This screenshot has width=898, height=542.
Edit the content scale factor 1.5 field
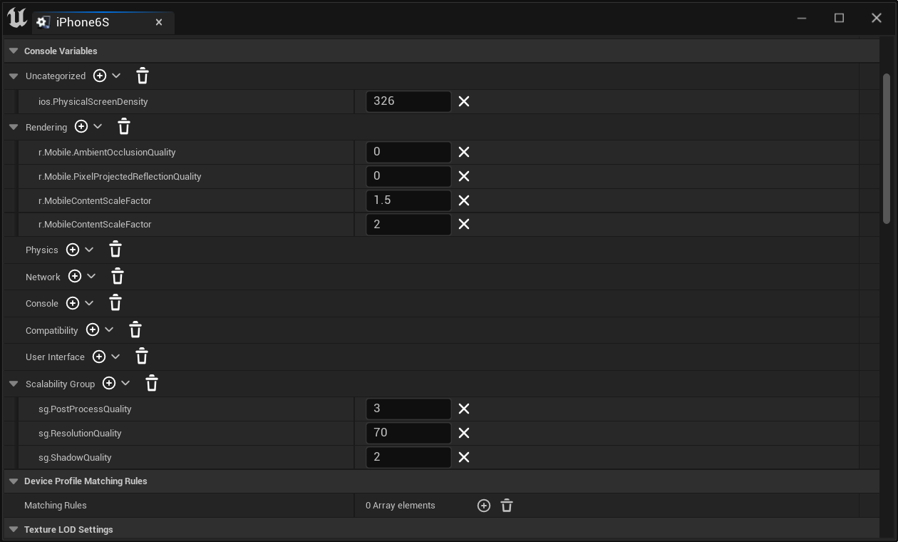click(x=408, y=200)
